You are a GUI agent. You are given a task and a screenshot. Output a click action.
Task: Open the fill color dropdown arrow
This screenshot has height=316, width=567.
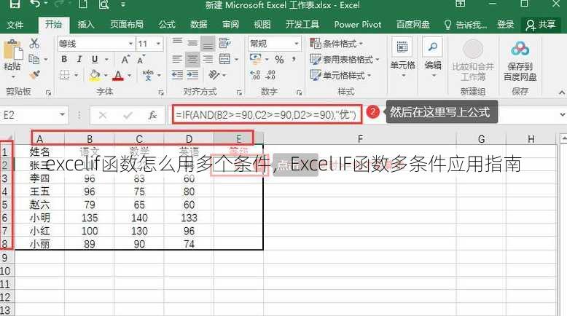tap(106, 75)
